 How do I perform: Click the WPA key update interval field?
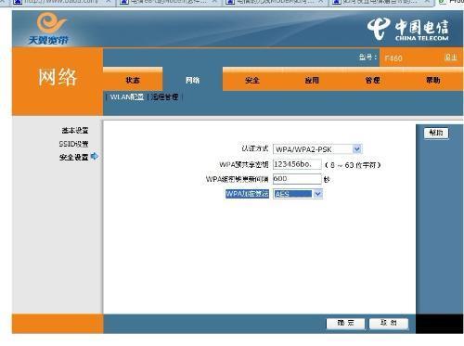(297, 179)
